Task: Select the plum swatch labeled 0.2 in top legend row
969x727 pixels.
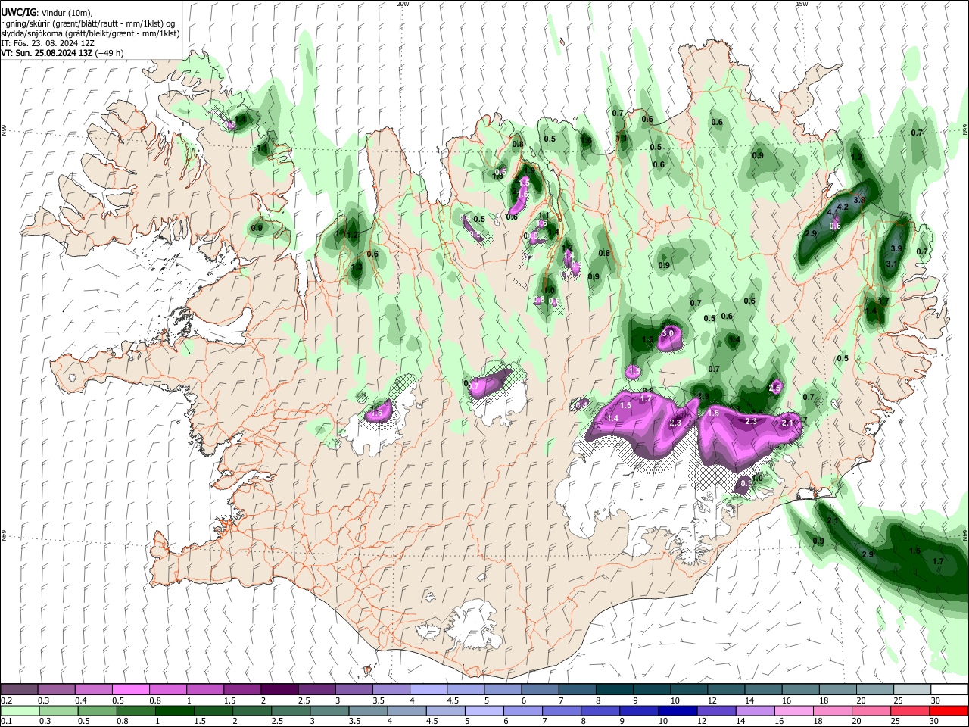Action: [x=19, y=689]
